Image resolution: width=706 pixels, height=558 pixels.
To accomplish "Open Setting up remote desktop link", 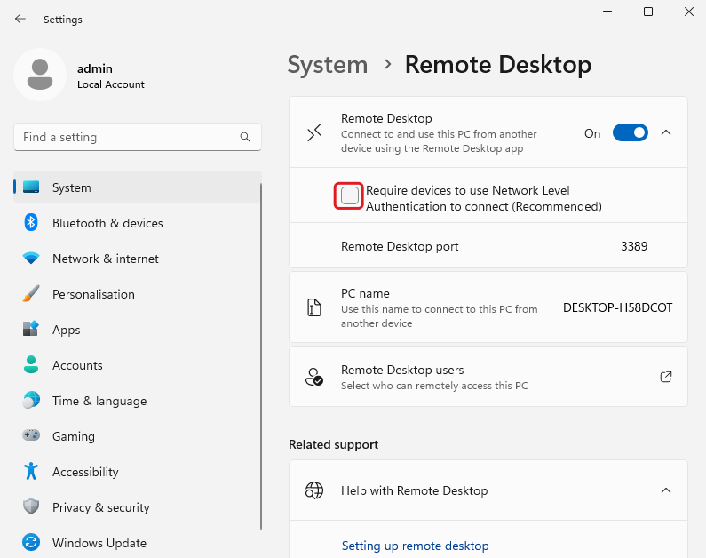I will (415, 546).
